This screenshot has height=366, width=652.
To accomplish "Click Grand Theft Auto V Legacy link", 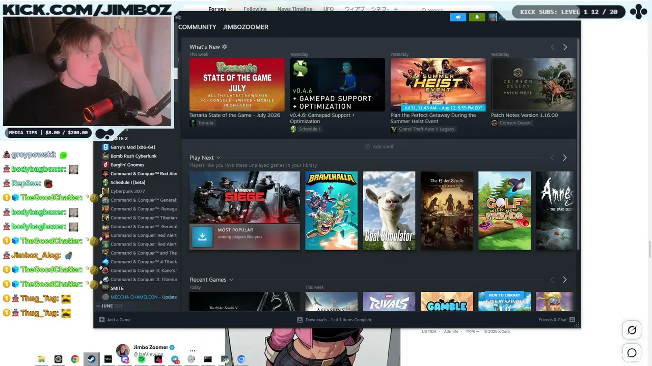I will click(x=427, y=129).
